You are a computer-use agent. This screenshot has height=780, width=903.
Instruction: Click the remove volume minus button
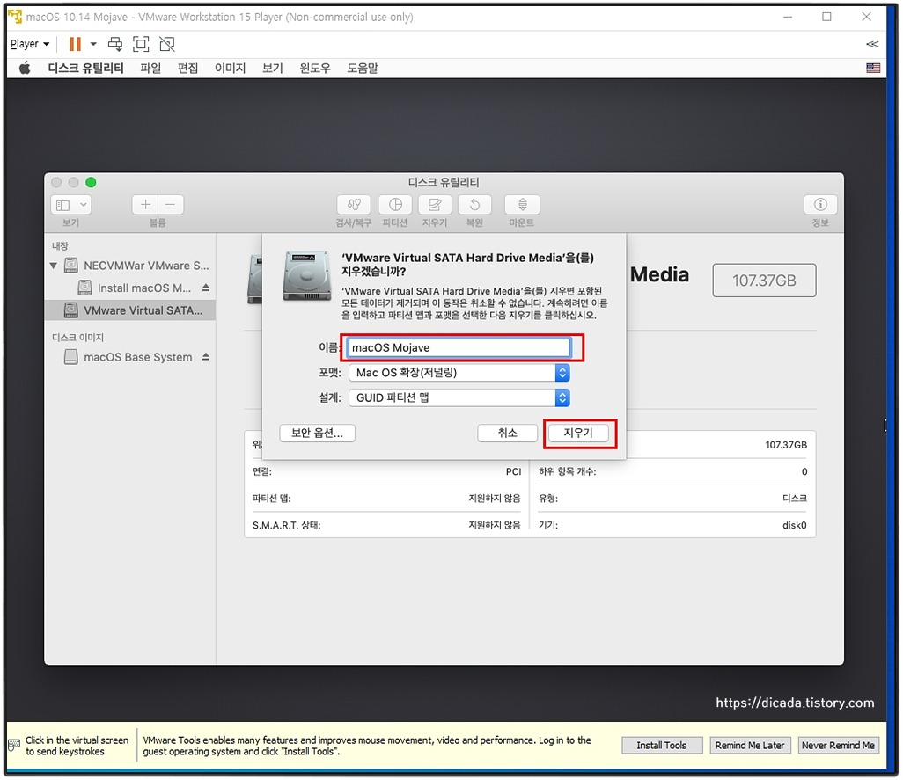coord(171,205)
